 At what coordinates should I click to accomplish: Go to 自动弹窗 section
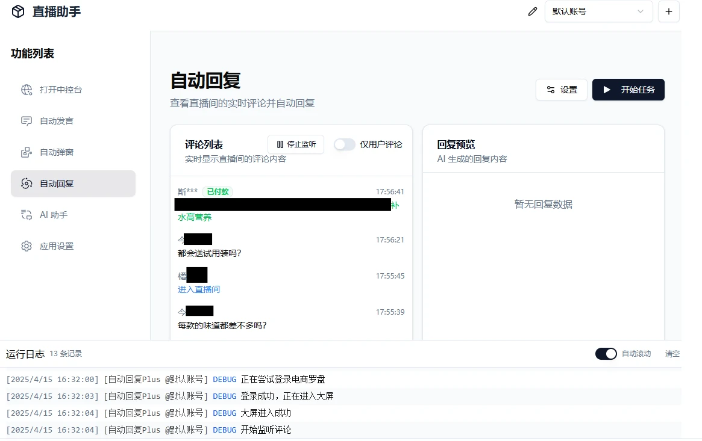(x=73, y=152)
